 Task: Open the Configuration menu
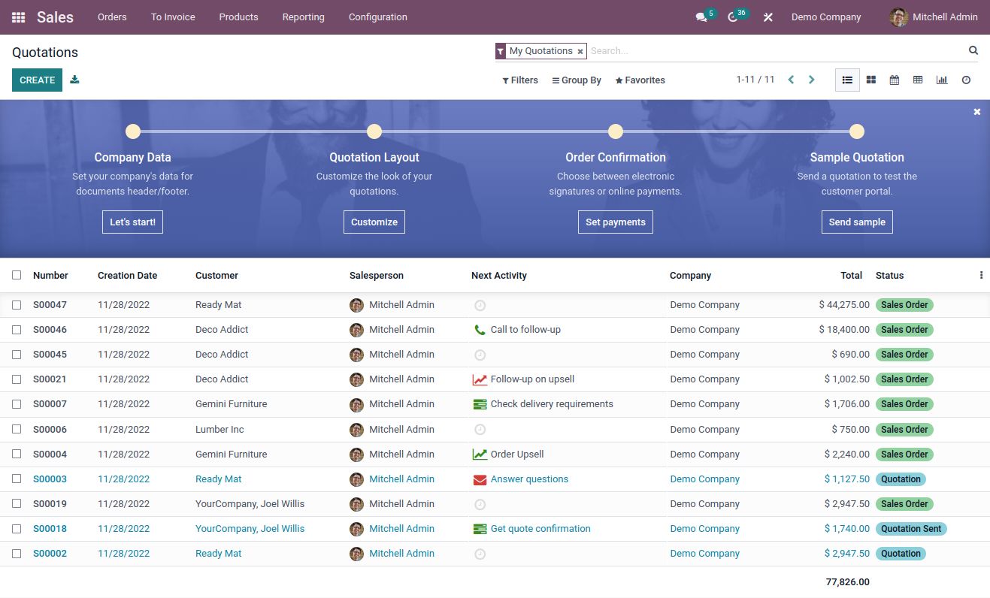click(x=377, y=17)
